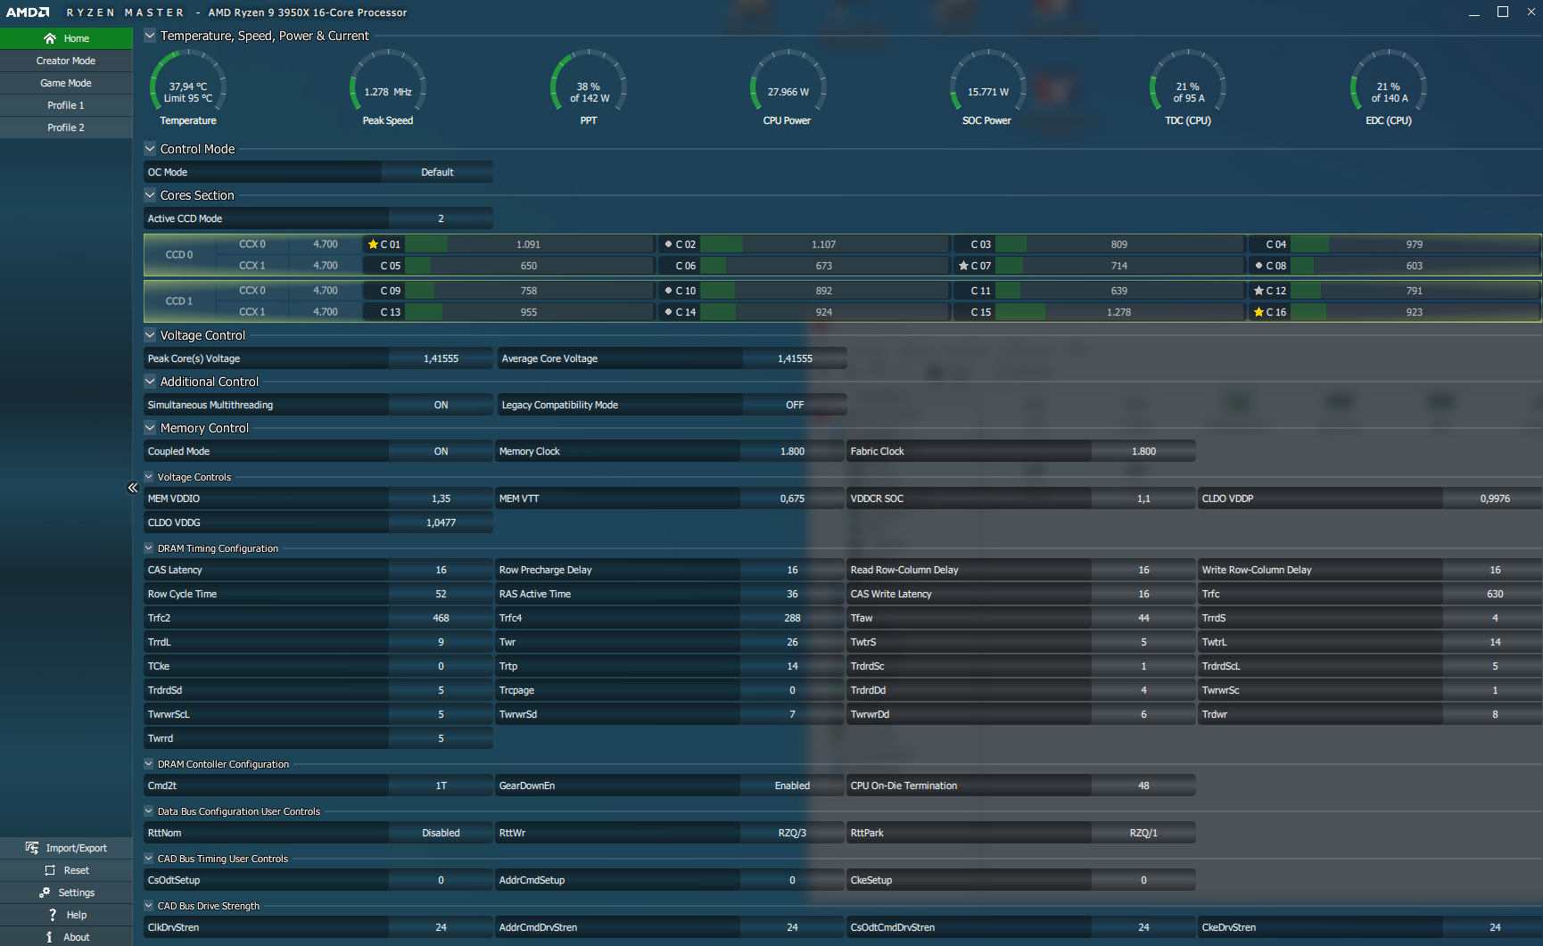The width and height of the screenshot is (1543, 946).
Task: Click the dot marker beside core C 02
Action: pyautogui.click(x=668, y=244)
